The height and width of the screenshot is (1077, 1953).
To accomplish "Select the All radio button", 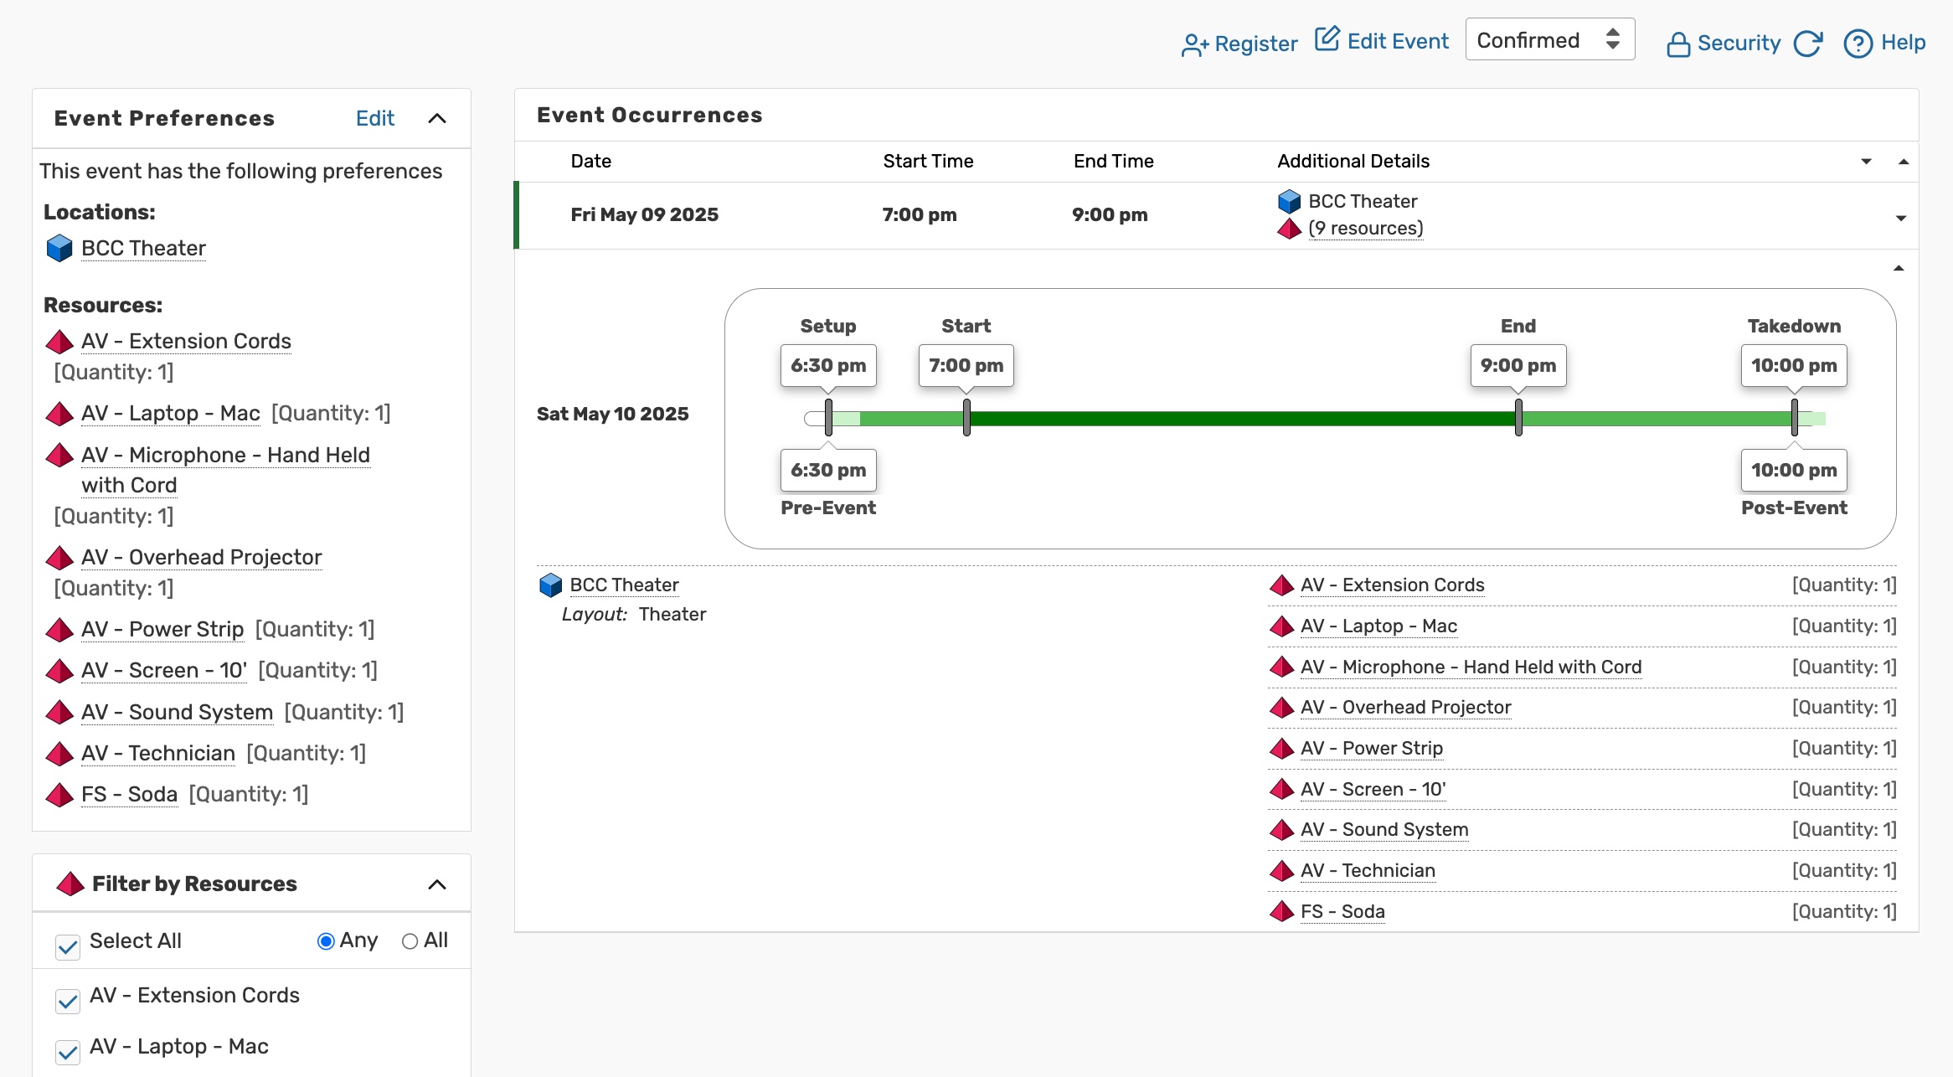I will 410,941.
